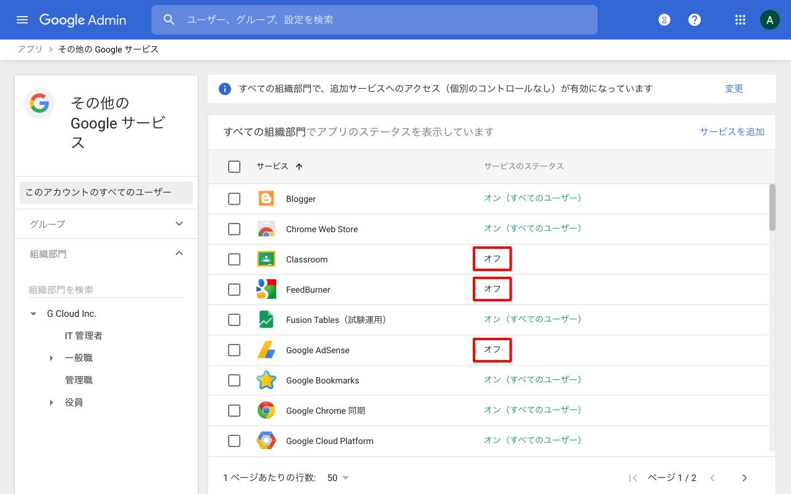Viewport: 791px width, 494px height.
Task: Check the Fusion Tables row checkbox
Action: [x=234, y=320]
